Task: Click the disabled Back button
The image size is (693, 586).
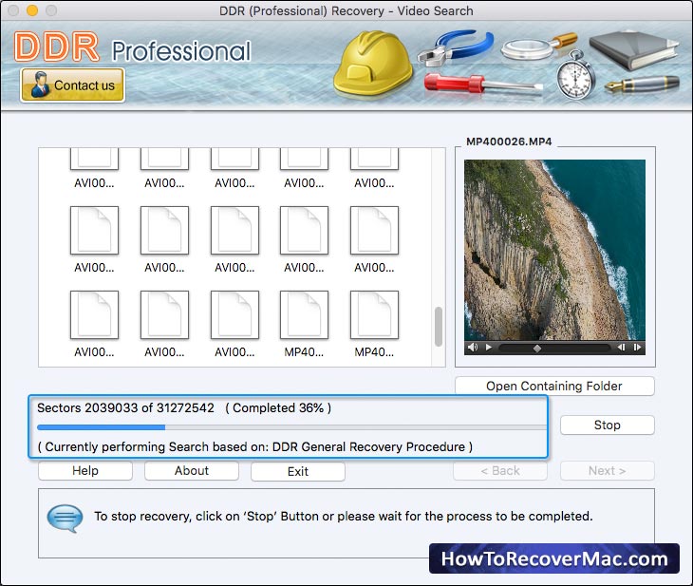Action: click(500, 470)
